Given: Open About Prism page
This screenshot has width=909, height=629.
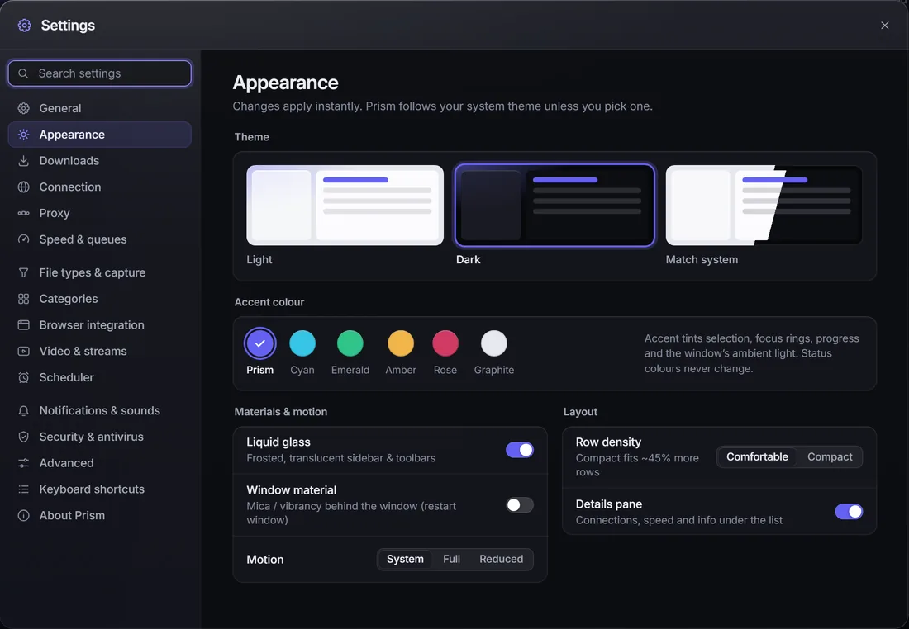Looking at the screenshot, I should 100,515.
